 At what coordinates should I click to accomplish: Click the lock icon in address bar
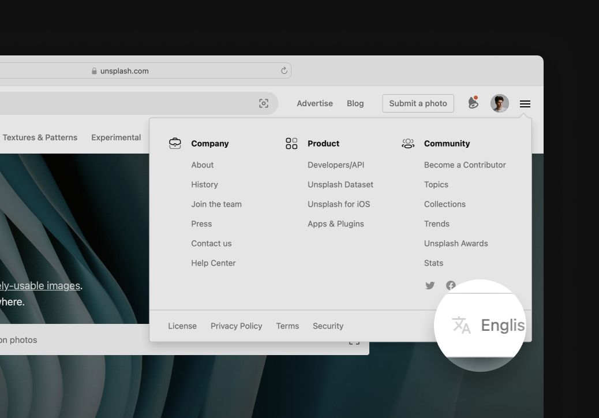pyautogui.click(x=94, y=70)
